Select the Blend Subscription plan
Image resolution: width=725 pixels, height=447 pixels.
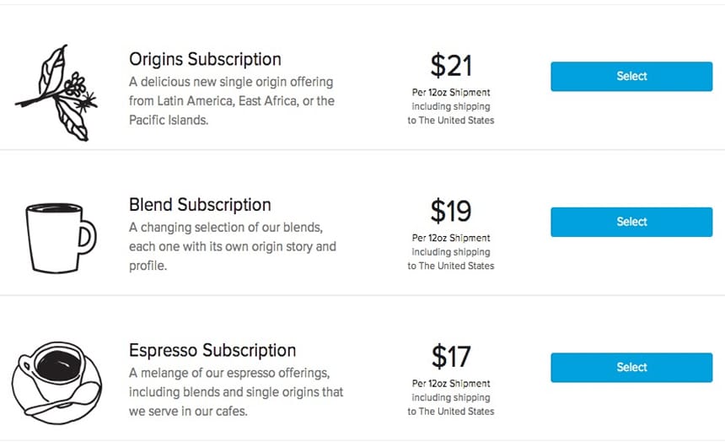click(631, 222)
